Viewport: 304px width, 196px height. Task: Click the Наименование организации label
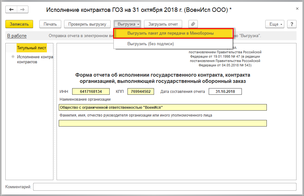[85, 99]
